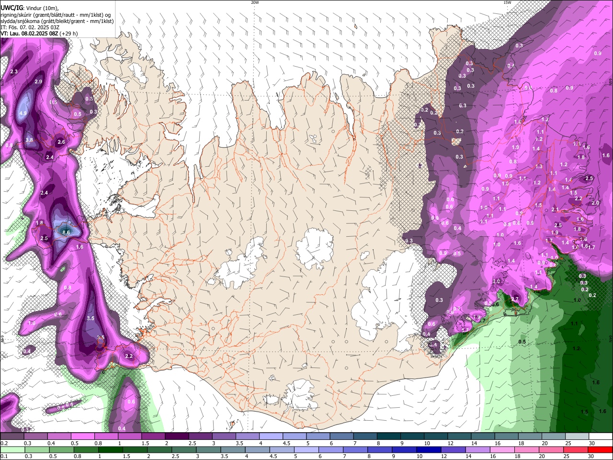Pick upper legend light gray swatch at 25
613x460 pixels.
point(577,437)
